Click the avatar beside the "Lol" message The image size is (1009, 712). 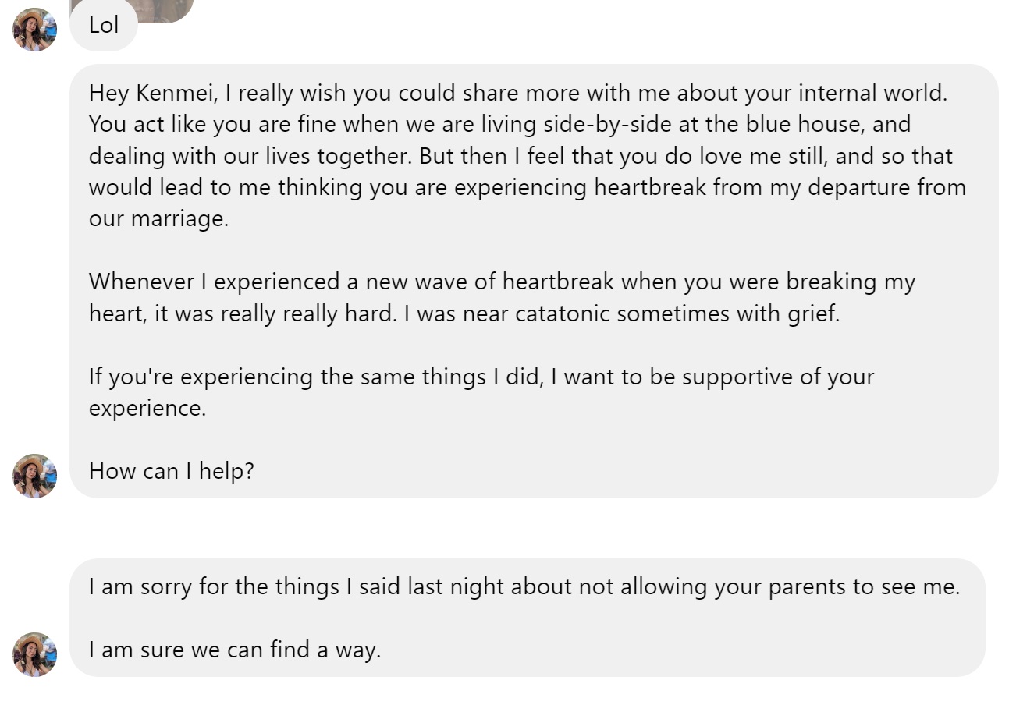pyautogui.click(x=35, y=30)
